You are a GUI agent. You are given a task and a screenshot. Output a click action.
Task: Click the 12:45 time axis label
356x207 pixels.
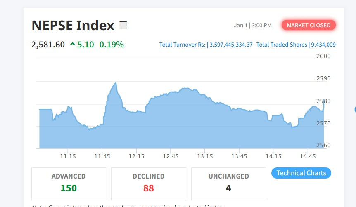[171, 156]
